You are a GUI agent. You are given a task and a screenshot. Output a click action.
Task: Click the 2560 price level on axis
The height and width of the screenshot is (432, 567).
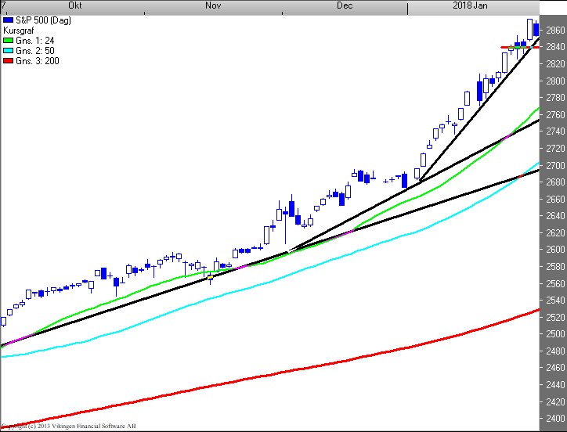pos(555,283)
